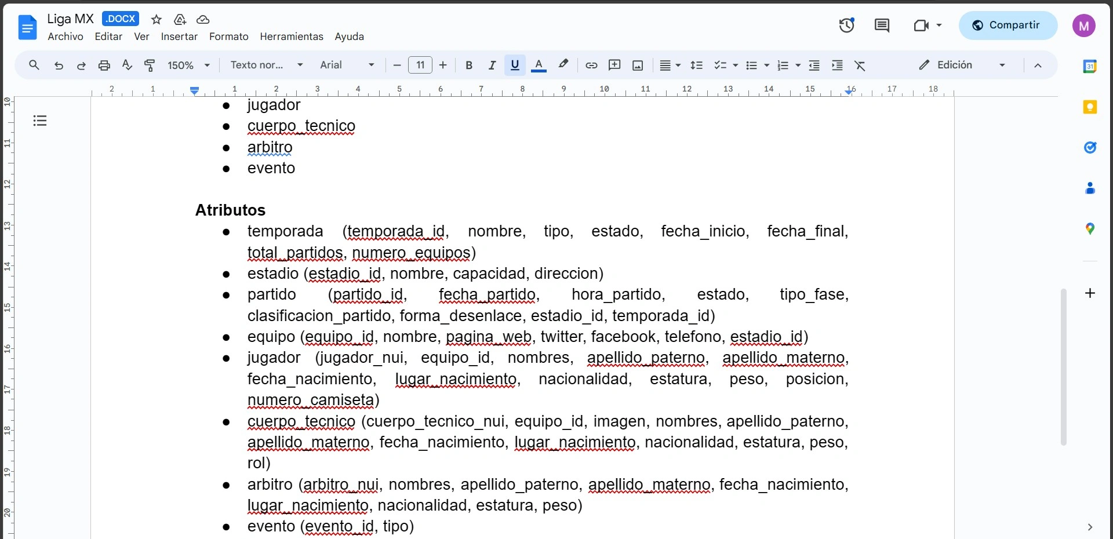Open the Insertar menu
The height and width of the screenshot is (539, 1113).
179,37
